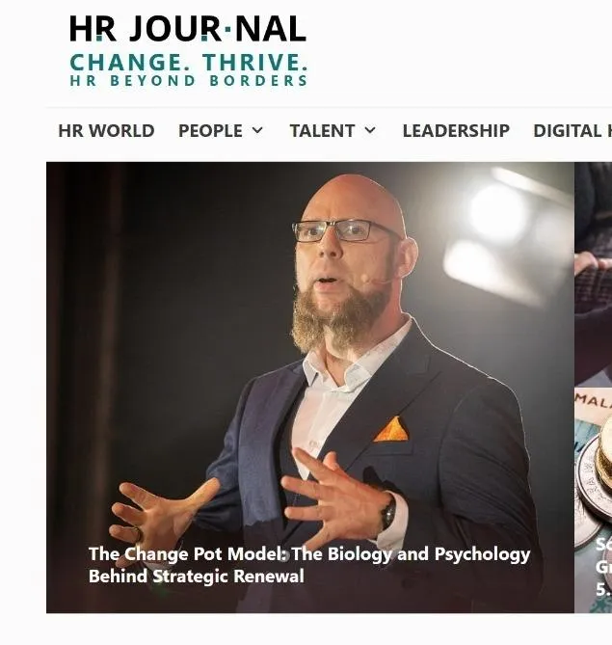Click the speaker's glasses in the hero photo
The width and height of the screenshot is (612, 645).
click(345, 231)
